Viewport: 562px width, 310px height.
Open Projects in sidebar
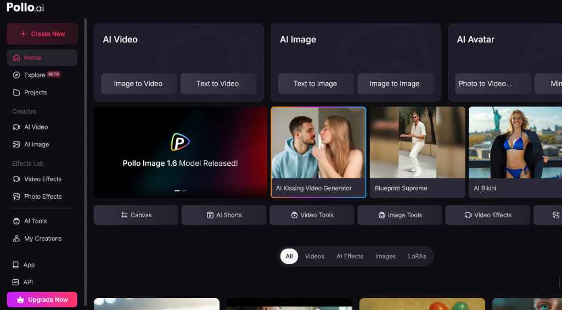36,93
